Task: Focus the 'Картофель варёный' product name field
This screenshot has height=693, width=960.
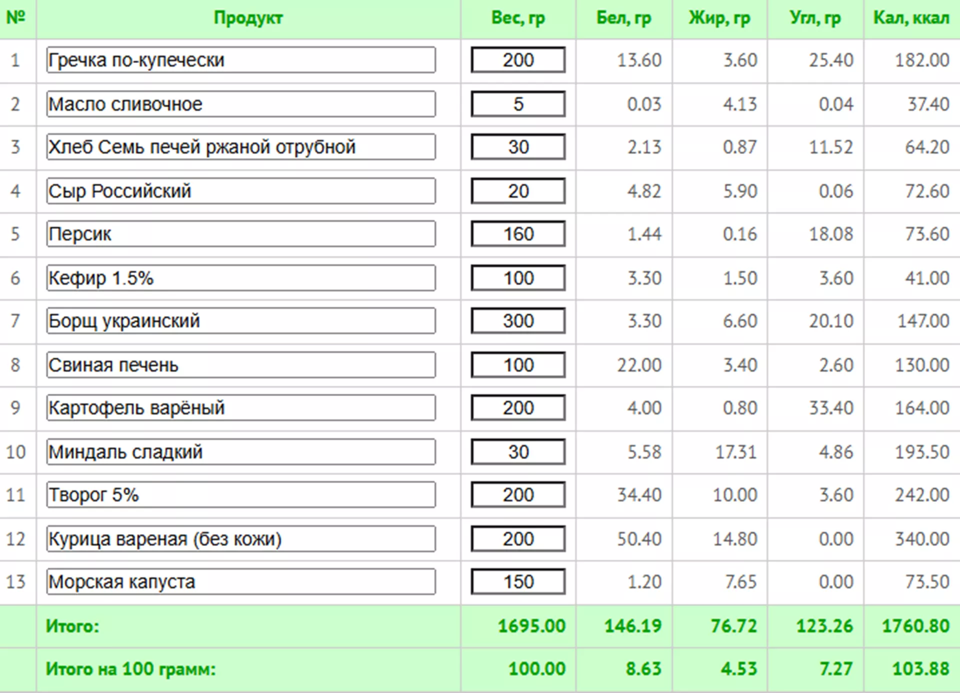Action: click(240, 408)
